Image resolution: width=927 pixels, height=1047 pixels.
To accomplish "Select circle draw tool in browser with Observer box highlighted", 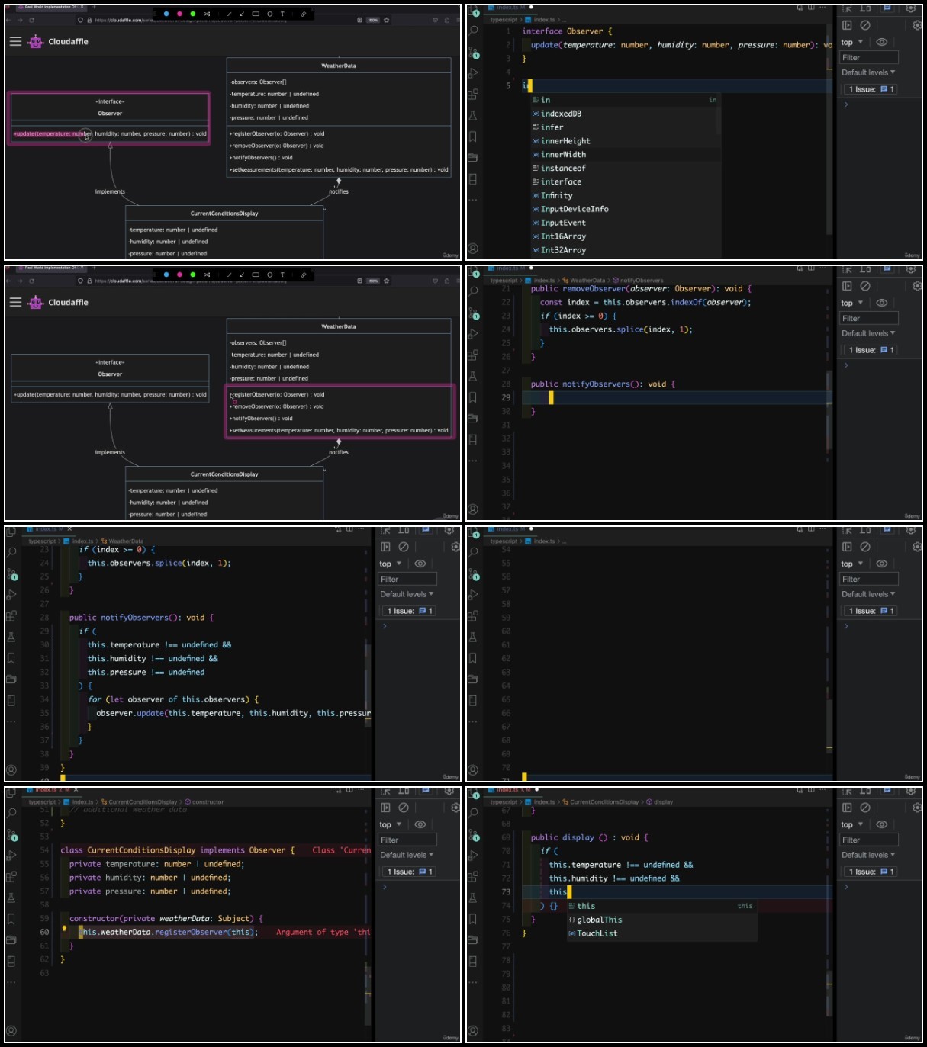I will coord(269,14).
